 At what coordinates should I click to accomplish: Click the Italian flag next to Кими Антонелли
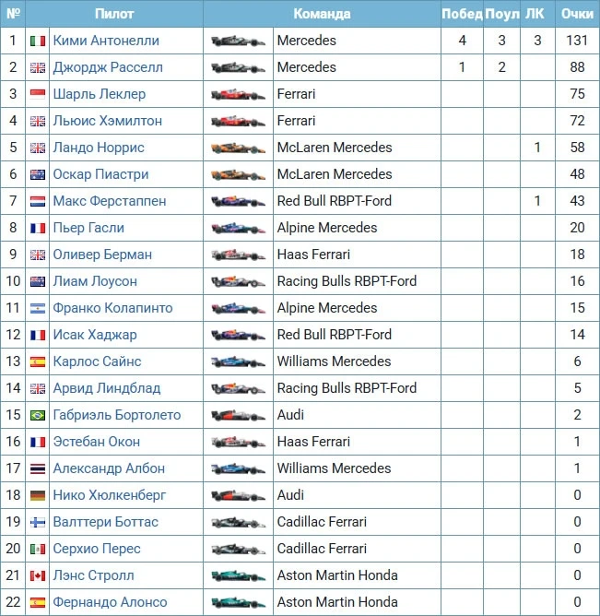point(38,41)
